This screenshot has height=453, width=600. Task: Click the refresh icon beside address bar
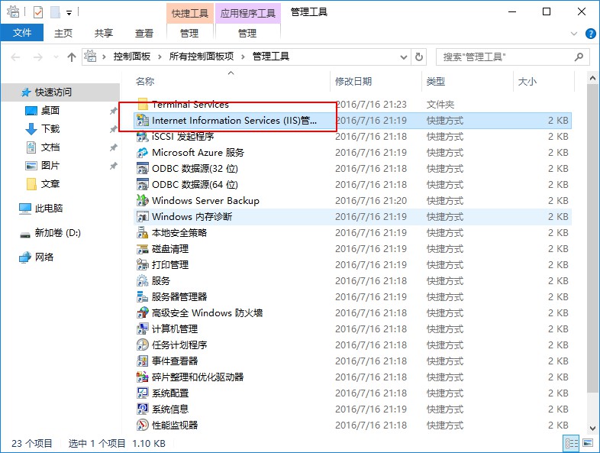[419, 57]
